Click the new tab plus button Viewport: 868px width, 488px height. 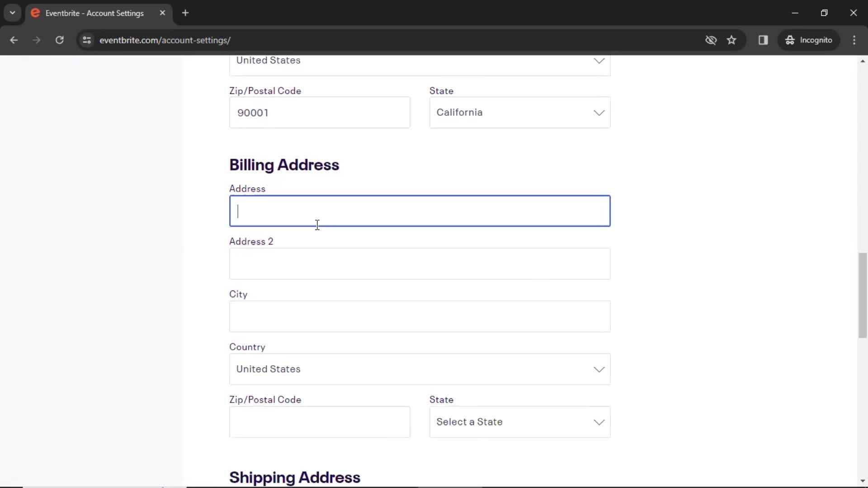[185, 13]
